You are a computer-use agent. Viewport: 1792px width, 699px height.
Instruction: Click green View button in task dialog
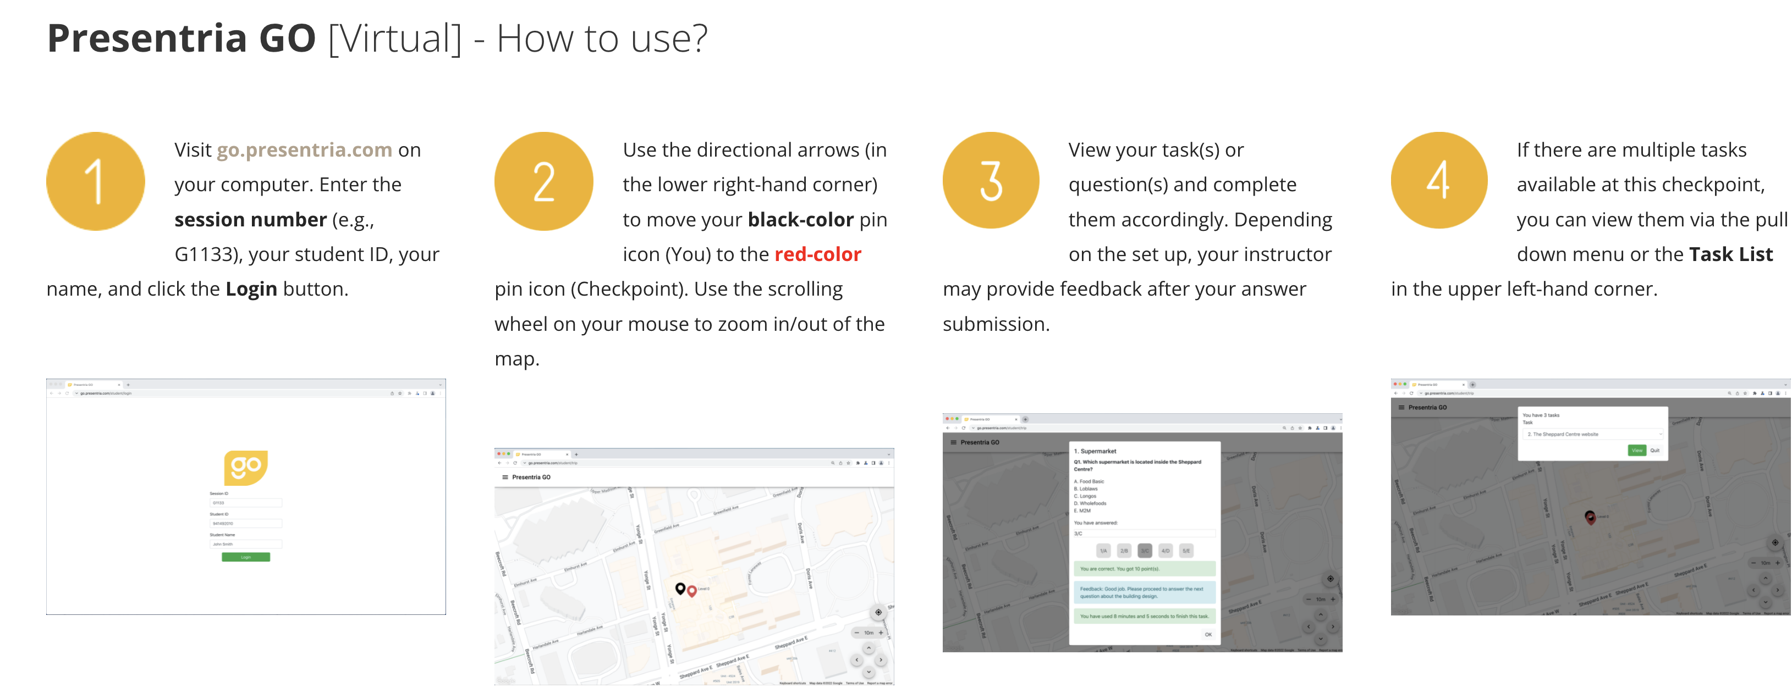point(1637,450)
